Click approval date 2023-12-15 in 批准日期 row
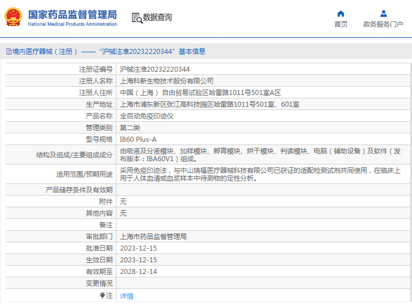The height and width of the screenshot is (304, 412). 139,248
